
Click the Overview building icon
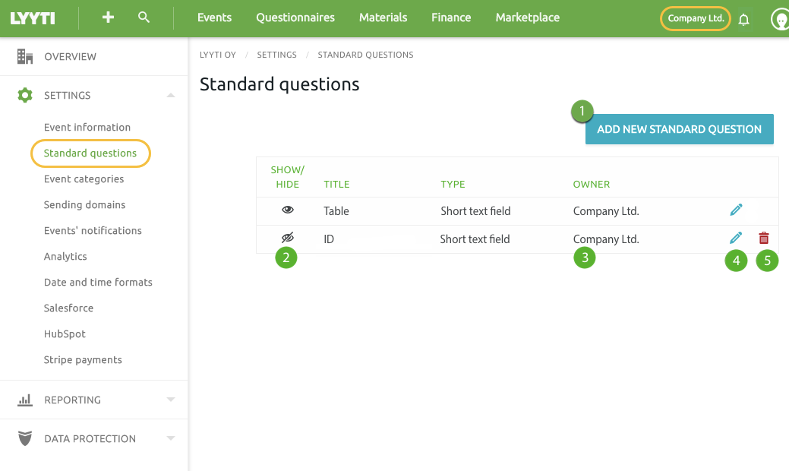24,56
